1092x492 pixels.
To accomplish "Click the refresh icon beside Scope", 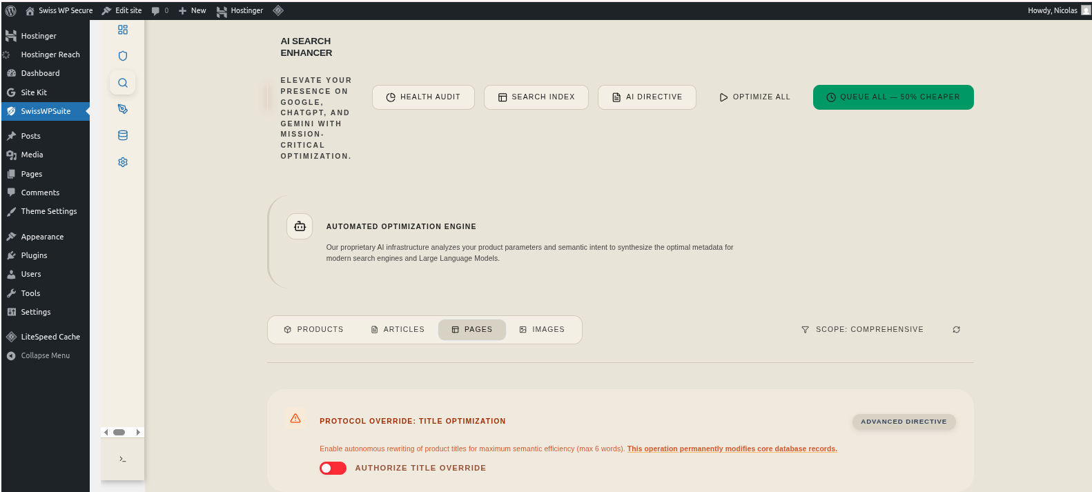I will point(956,330).
